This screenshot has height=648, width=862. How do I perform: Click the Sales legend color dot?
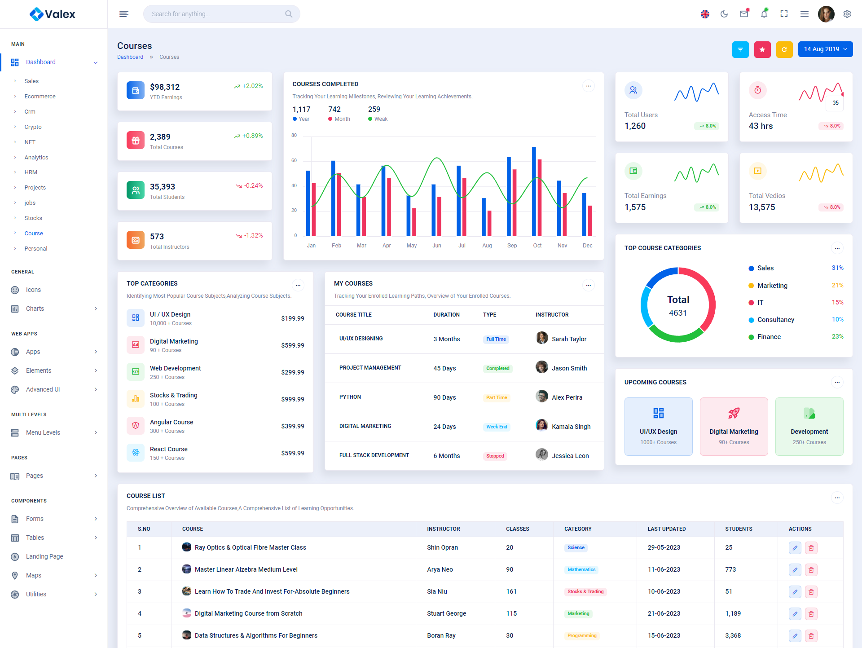pos(751,269)
